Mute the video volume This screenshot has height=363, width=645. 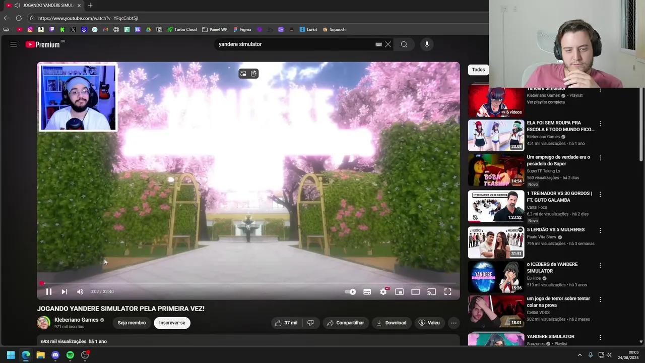tap(80, 291)
